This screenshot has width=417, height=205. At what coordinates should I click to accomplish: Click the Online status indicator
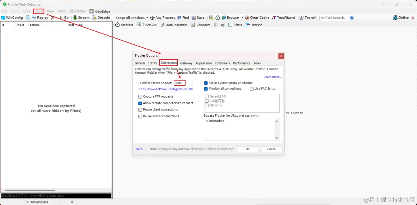401,18
